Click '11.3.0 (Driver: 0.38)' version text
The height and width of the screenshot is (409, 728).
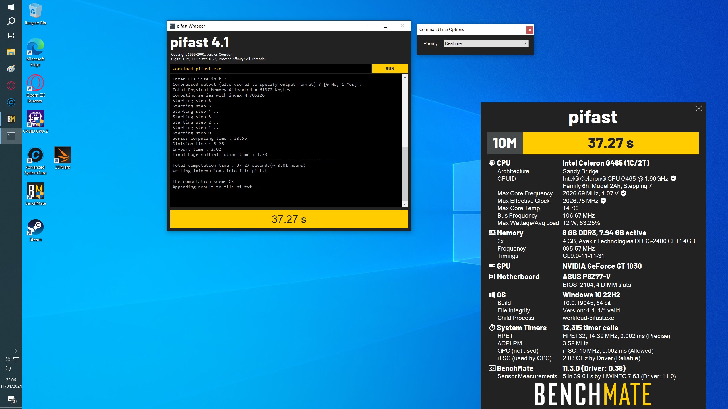[x=594, y=368]
